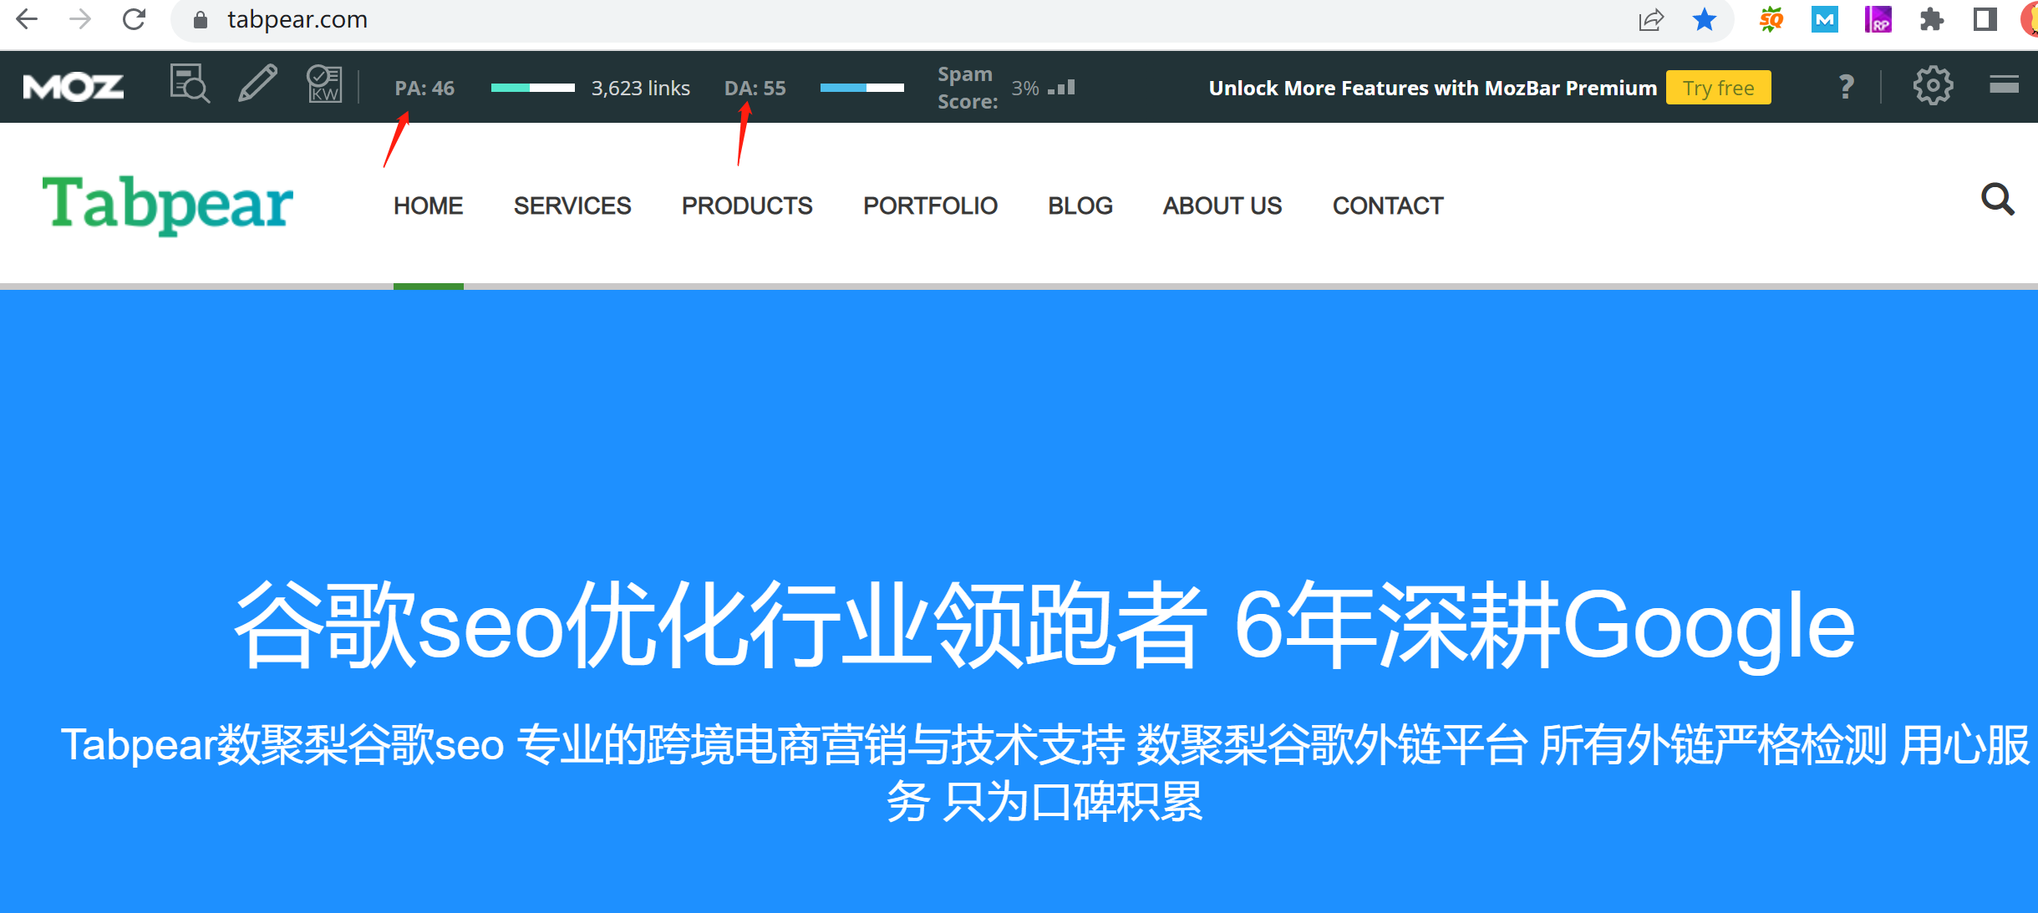
Task: Click the padlock site info icon
Action: click(x=200, y=20)
